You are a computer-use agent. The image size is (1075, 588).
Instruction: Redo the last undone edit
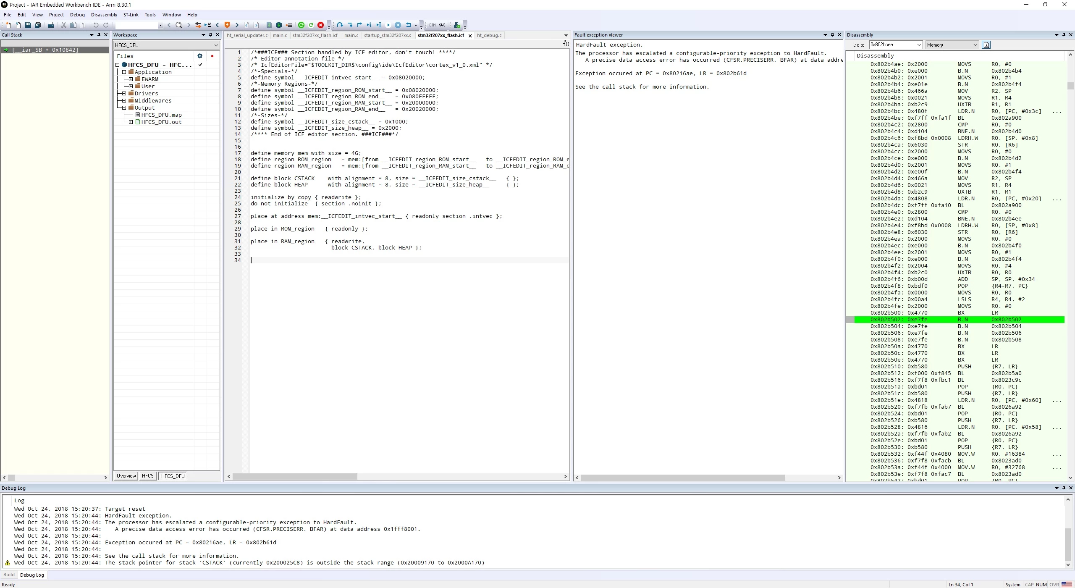[x=106, y=25]
